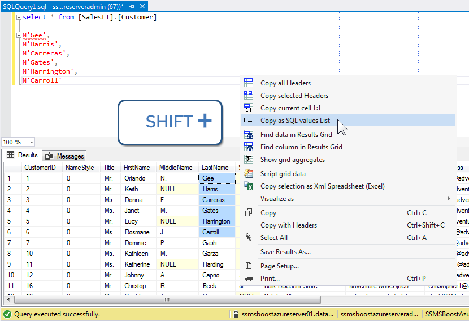This screenshot has width=469, height=321.
Task: Click the Copy all Headers grid icon
Action: pos(249,83)
